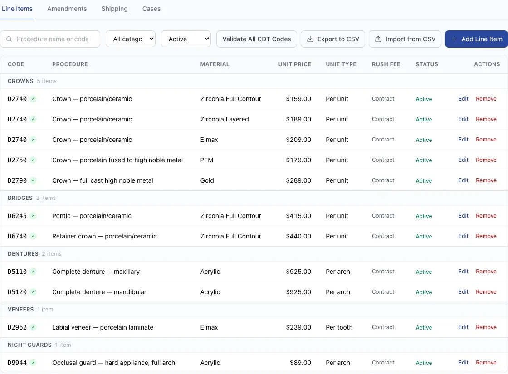Click Contract rush fee in the D9944 row

pyautogui.click(x=383, y=362)
